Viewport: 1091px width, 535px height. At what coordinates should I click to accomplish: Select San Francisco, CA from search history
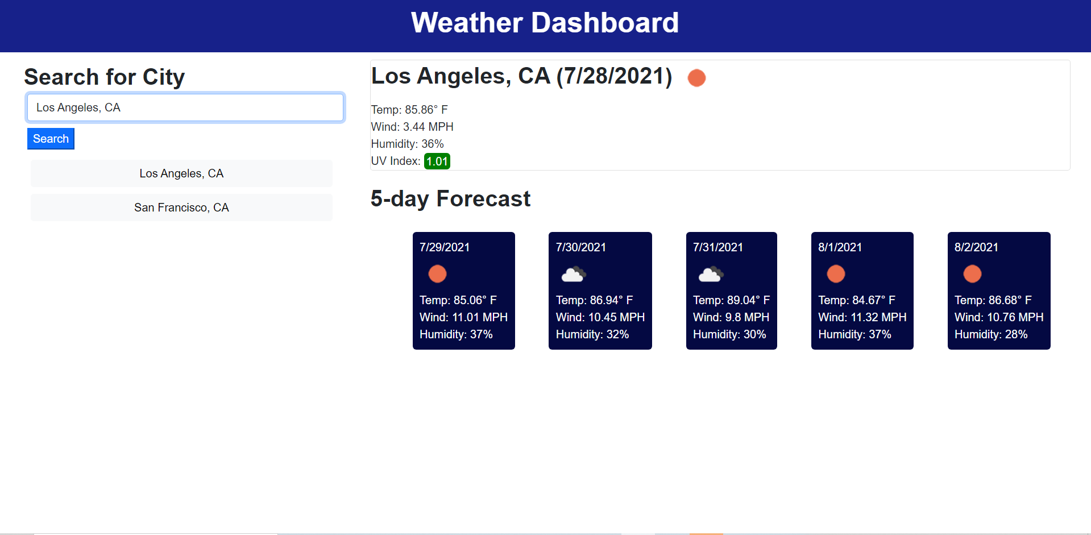pos(181,208)
